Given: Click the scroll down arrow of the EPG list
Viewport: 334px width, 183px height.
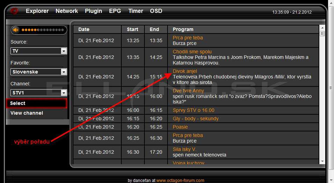Looking at the screenshot, I should 322,161.
